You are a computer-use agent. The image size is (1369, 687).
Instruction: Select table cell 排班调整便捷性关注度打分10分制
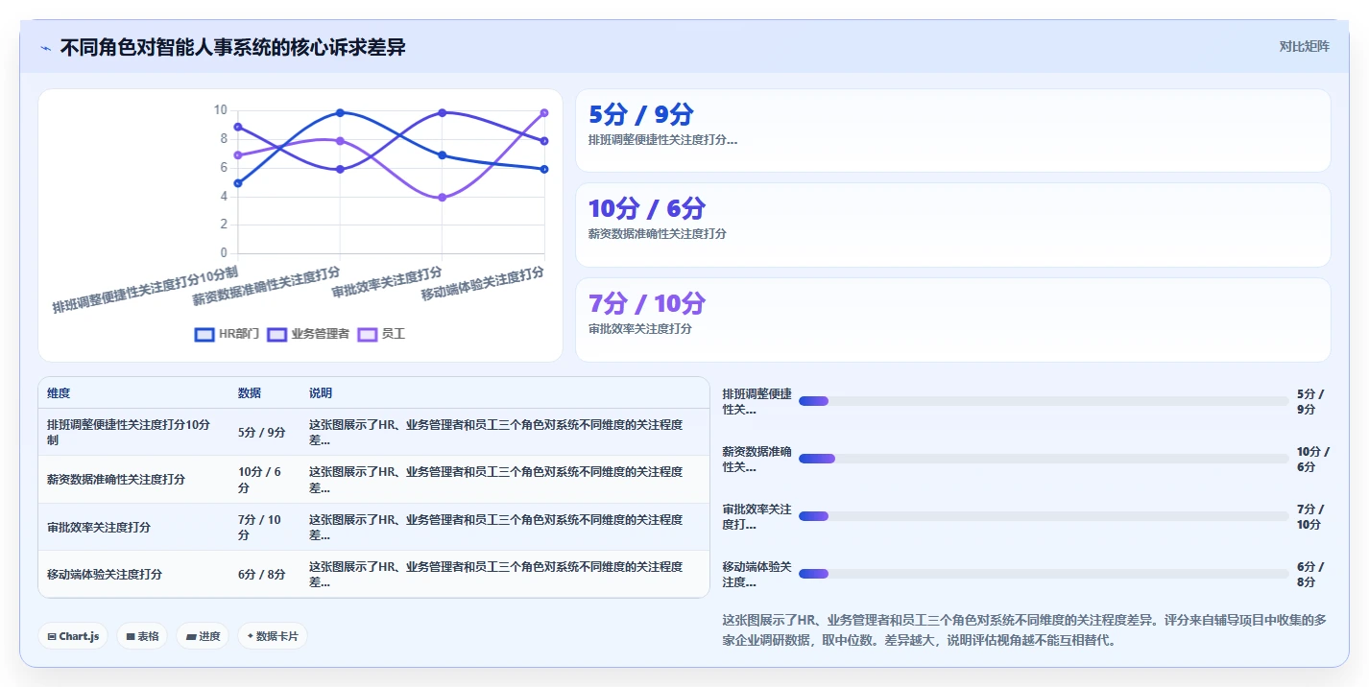point(133,432)
